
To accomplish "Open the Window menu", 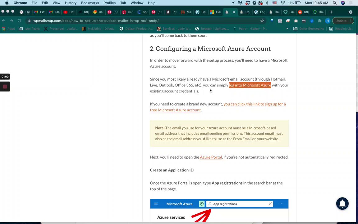I will point(137,3).
